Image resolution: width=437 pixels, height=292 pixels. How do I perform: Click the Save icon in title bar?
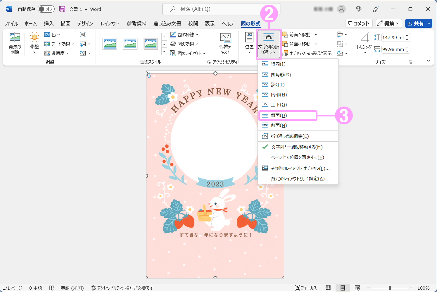[x=62, y=9]
